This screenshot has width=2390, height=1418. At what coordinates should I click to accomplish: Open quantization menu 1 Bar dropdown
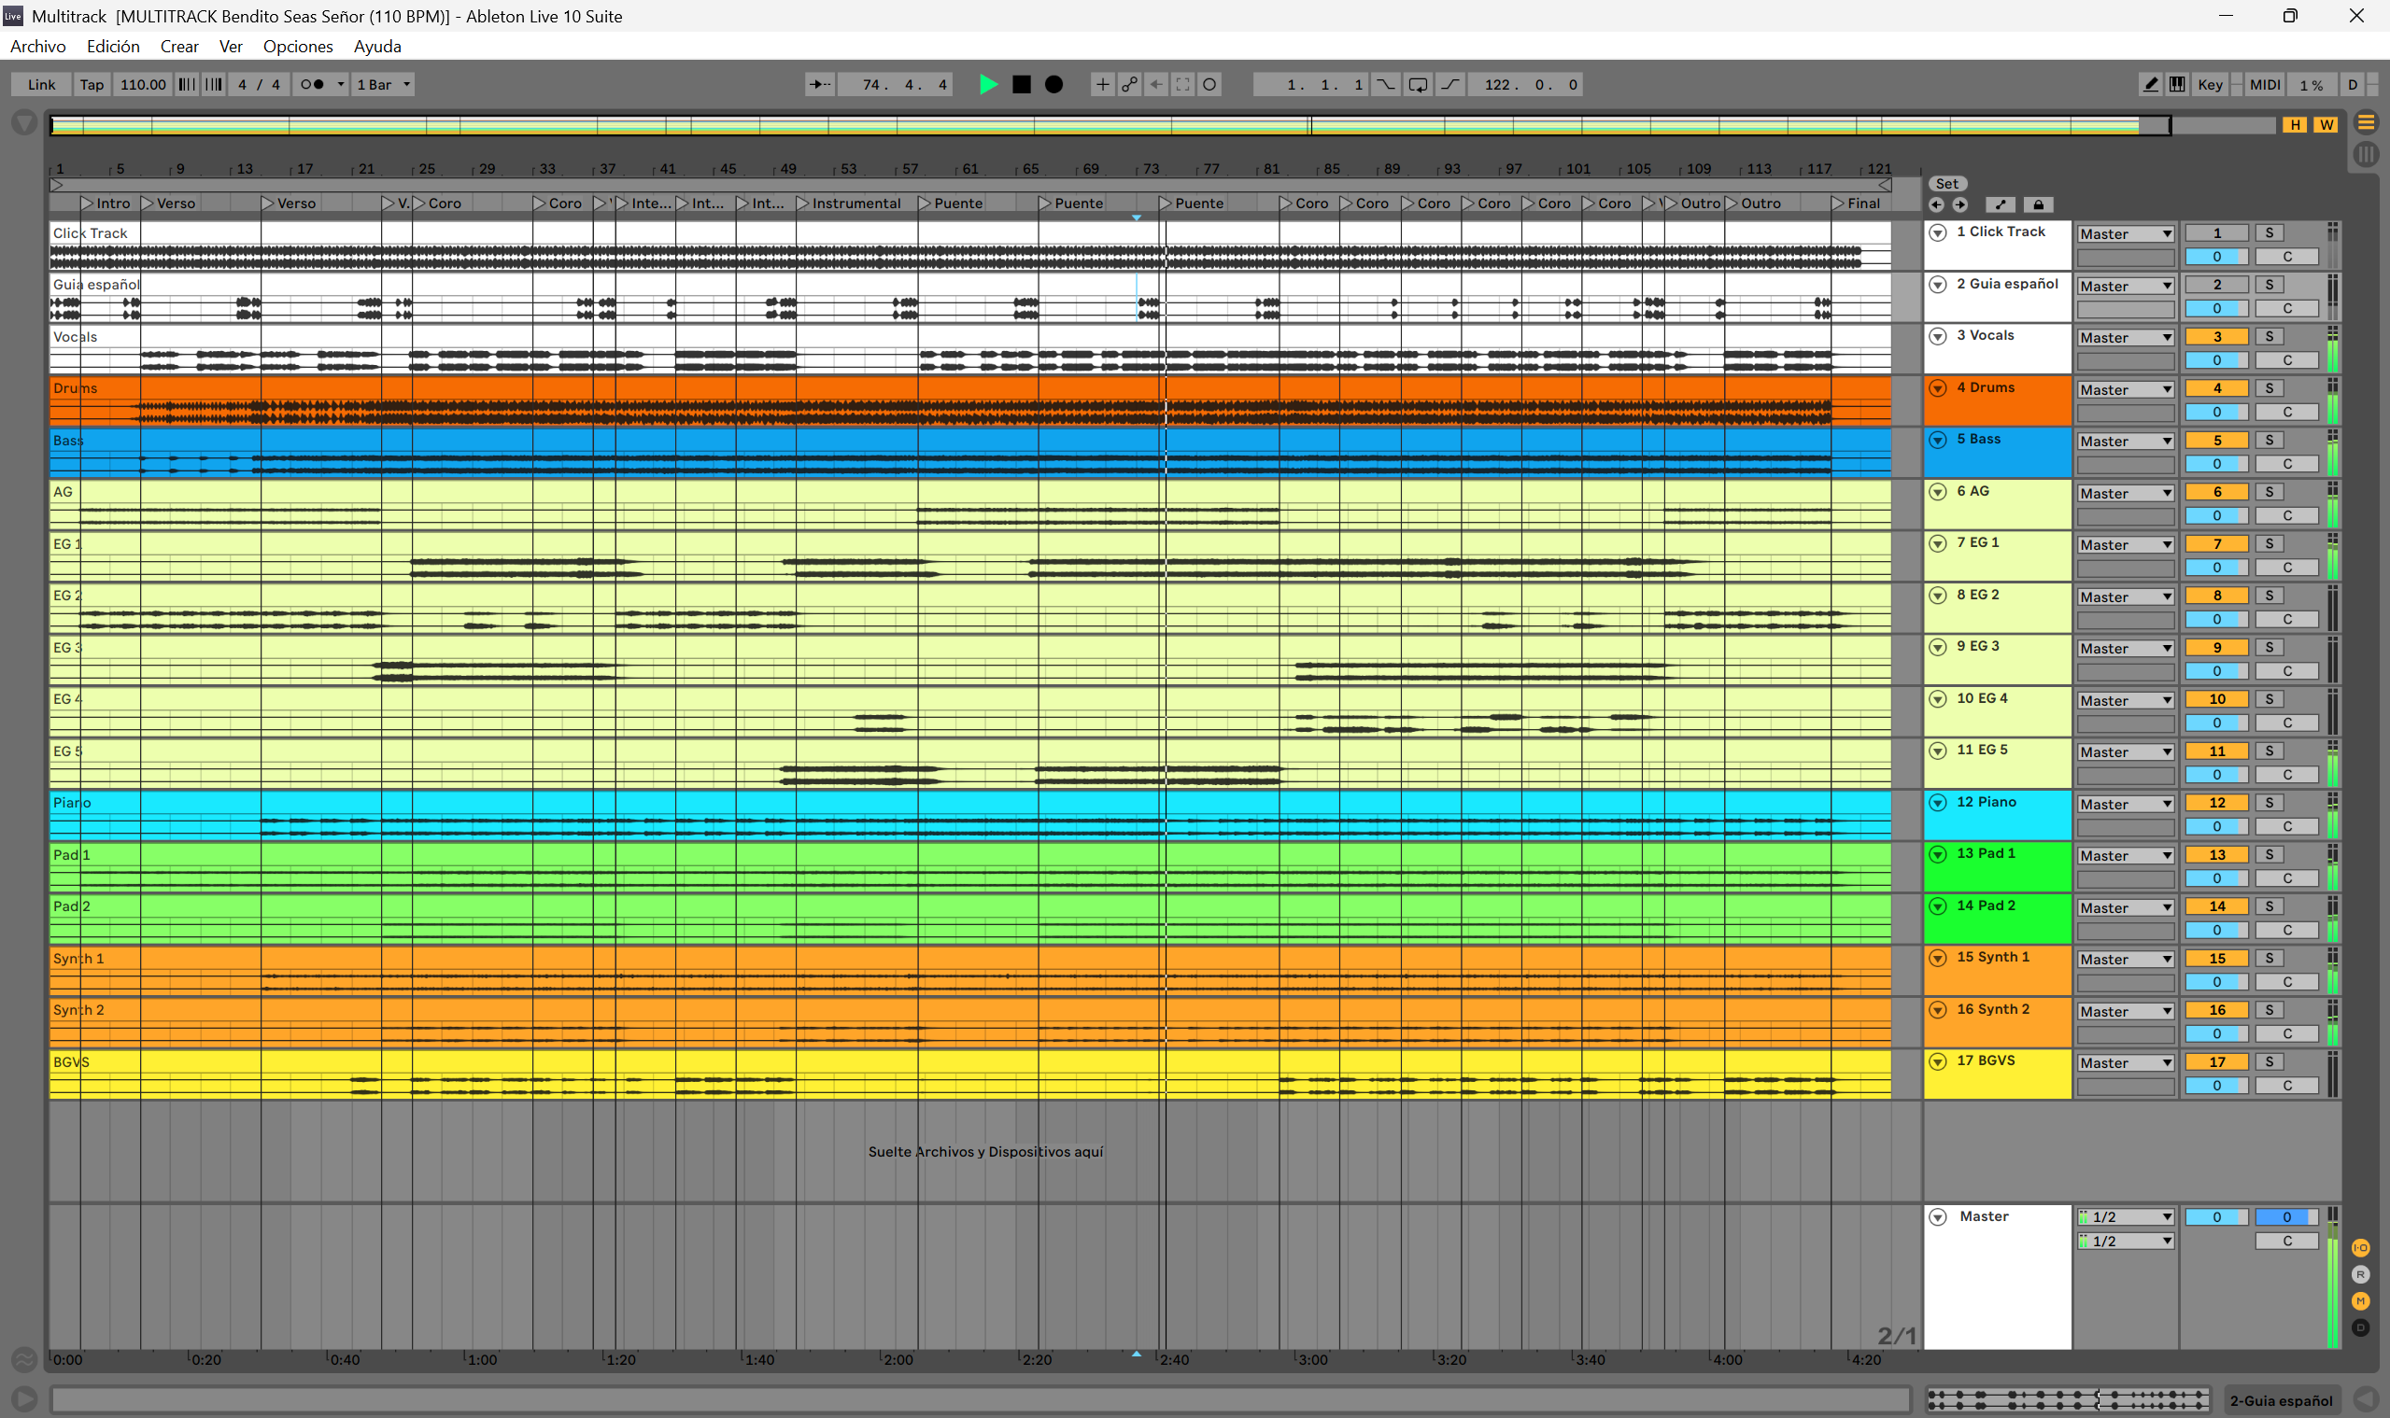(x=383, y=84)
